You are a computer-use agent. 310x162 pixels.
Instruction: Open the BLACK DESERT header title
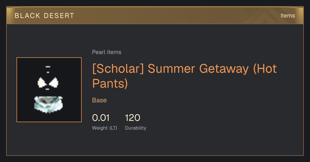(44, 16)
